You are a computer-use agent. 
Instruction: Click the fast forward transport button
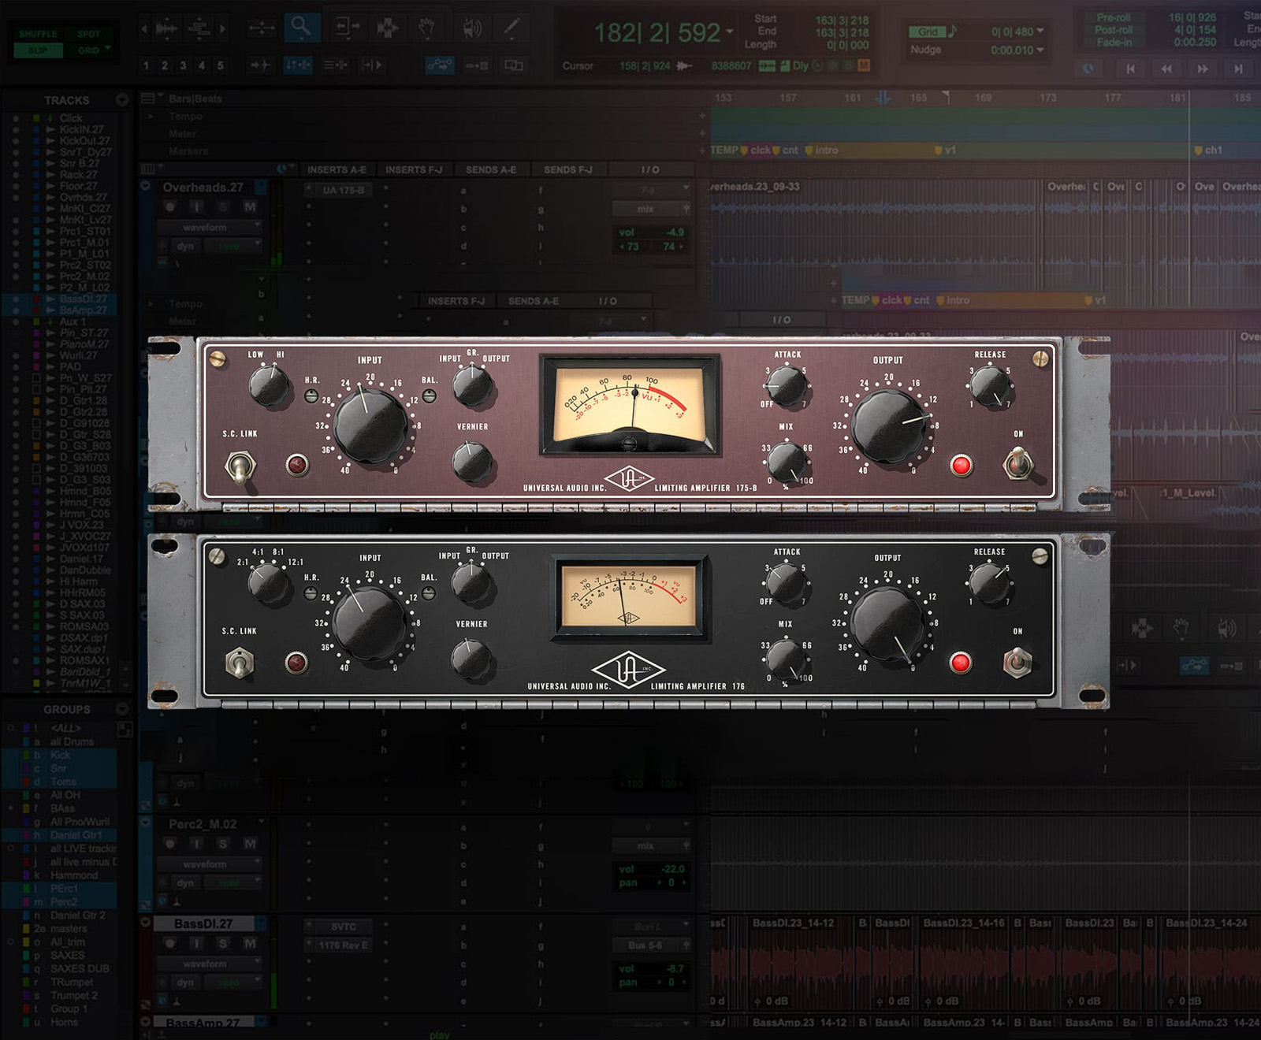click(1202, 69)
